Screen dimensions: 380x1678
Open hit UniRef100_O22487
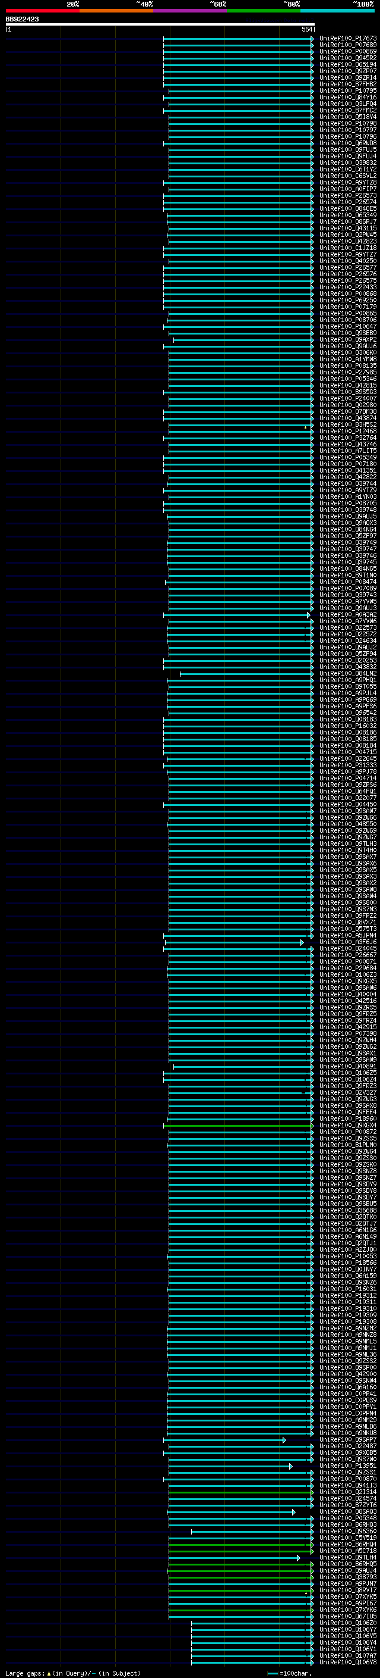[348, 1446]
